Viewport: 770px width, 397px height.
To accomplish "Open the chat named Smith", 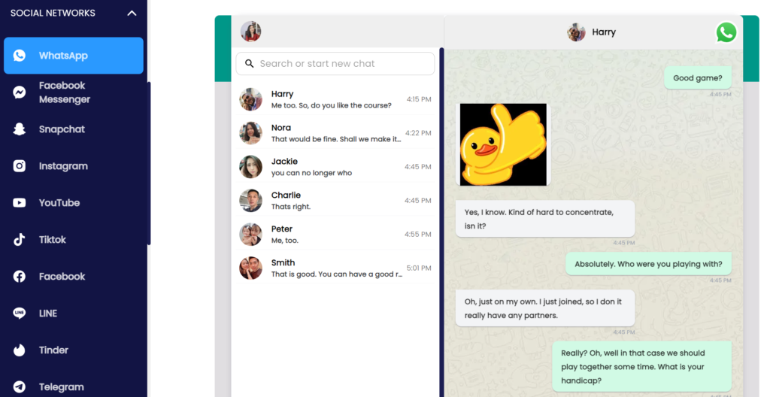I will tap(335, 268).
